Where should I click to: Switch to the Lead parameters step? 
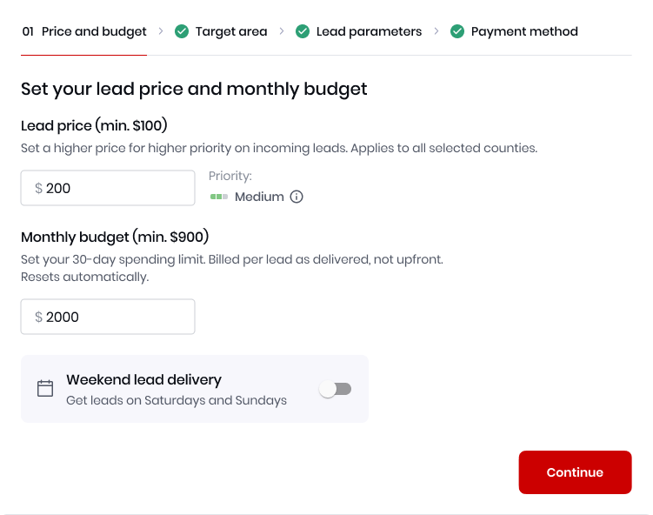(x=358, y=31)
